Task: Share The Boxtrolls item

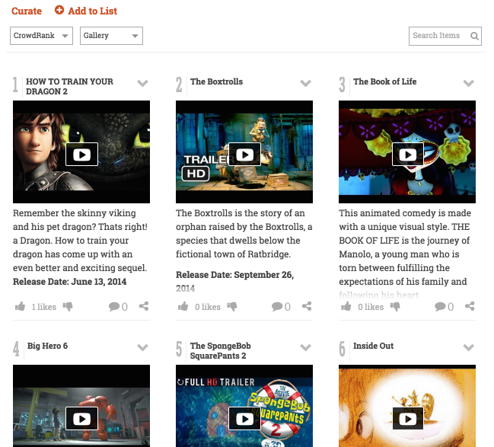Action: (307, 306)
